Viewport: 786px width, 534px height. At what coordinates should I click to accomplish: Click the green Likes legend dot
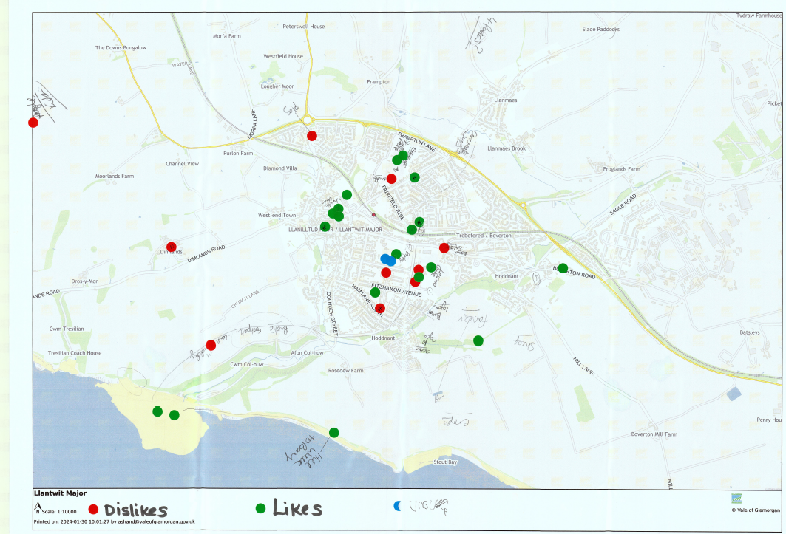(x=260, y=508)
